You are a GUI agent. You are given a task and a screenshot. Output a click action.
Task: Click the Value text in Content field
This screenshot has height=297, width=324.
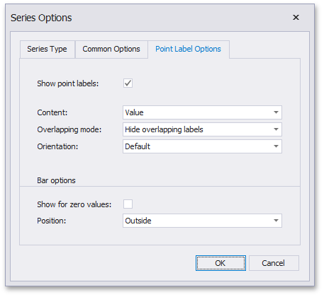pos(134,112)
